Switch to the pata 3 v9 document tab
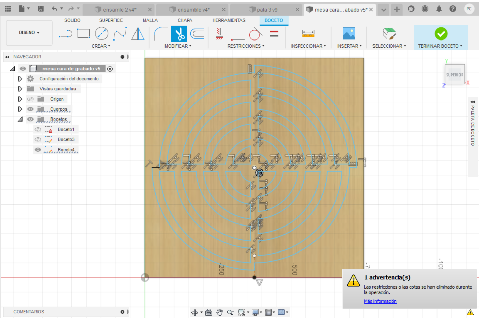This screenshot has width=479, height=318. 267,10
